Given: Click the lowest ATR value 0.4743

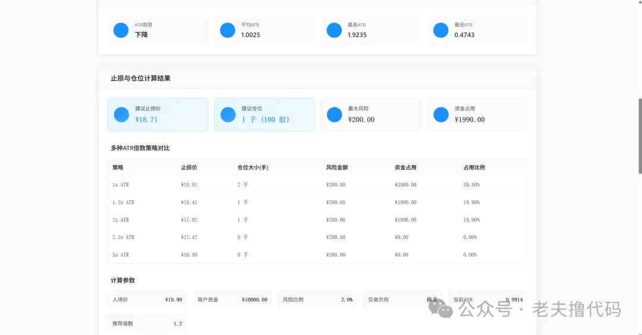Looking at the screenshot, I should click(464, 35).
